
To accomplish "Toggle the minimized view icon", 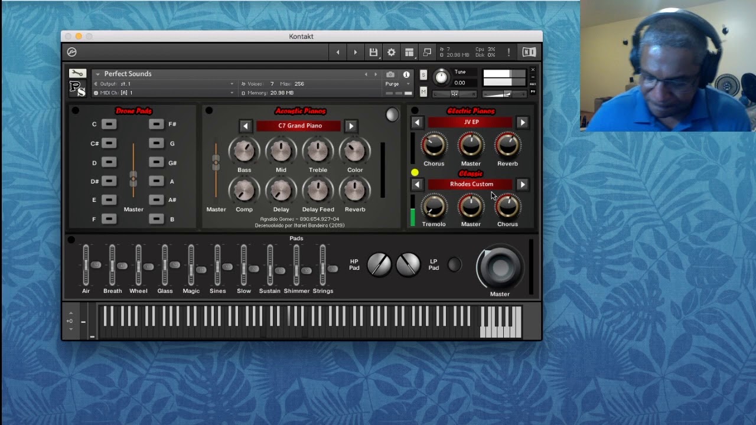I will coord(427,52).
